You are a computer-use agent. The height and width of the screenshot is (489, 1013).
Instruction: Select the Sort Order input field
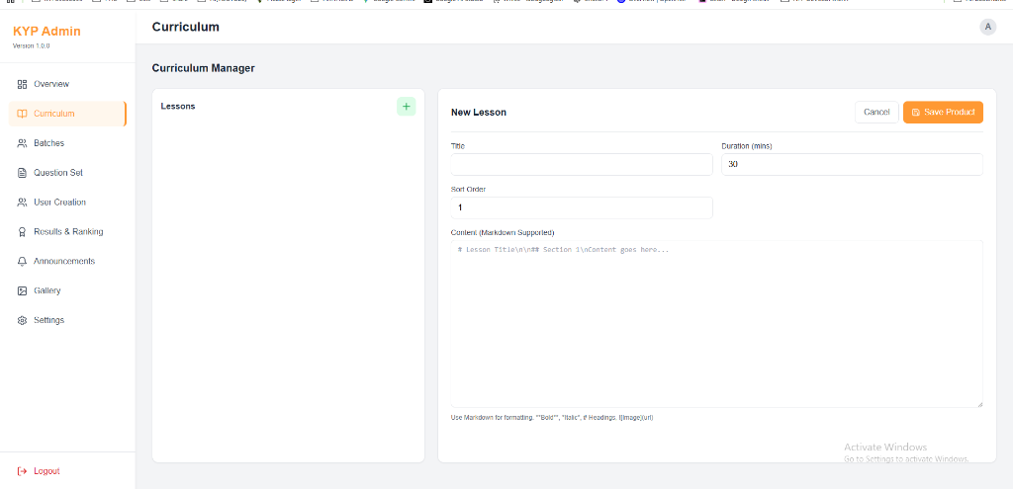pos(582,207)
